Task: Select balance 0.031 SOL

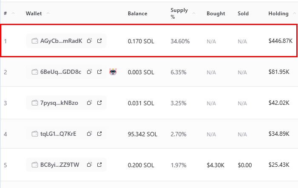Action: pos(141,103)
